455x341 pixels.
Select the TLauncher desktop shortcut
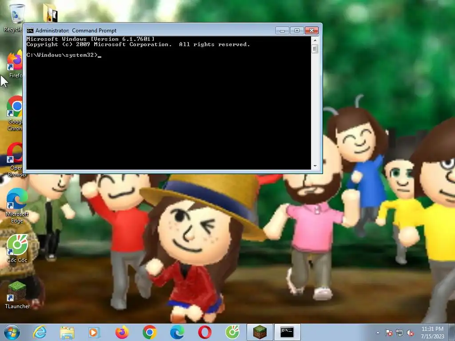point(17,295)
